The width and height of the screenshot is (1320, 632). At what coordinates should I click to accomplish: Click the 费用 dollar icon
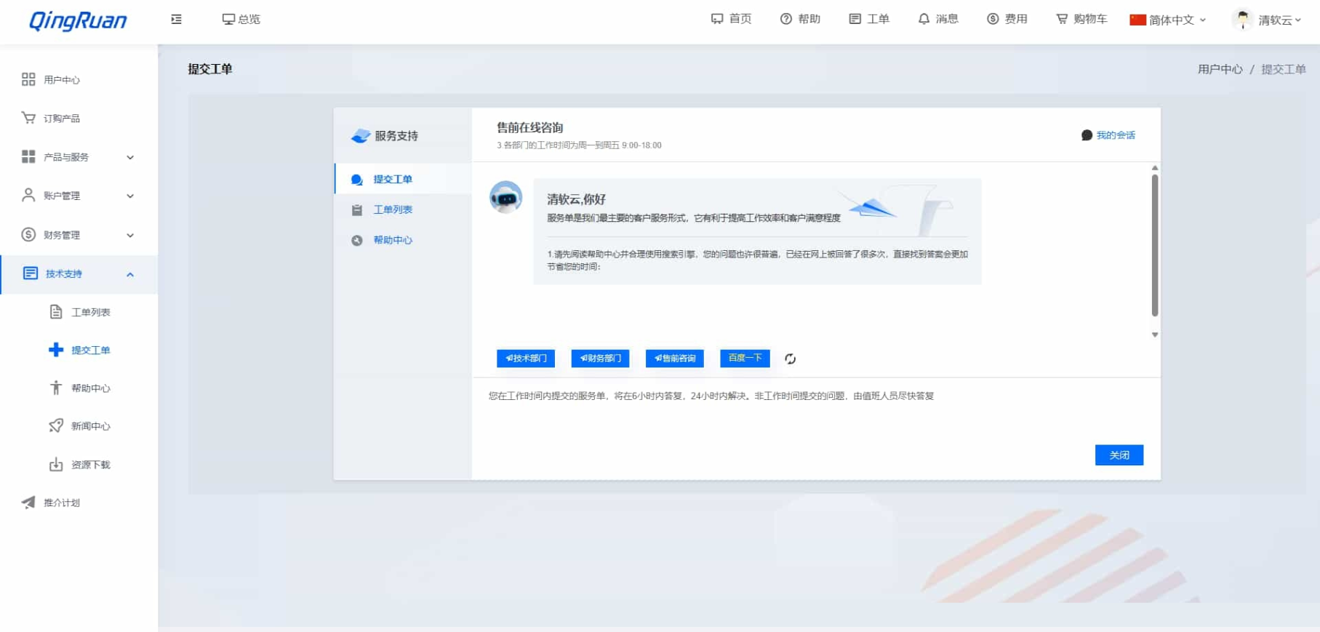[x=993, y=19]
